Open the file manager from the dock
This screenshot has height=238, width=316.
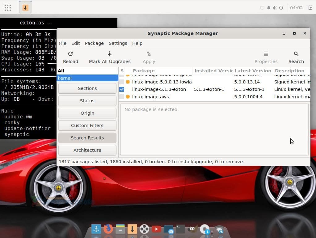[120, 229]
